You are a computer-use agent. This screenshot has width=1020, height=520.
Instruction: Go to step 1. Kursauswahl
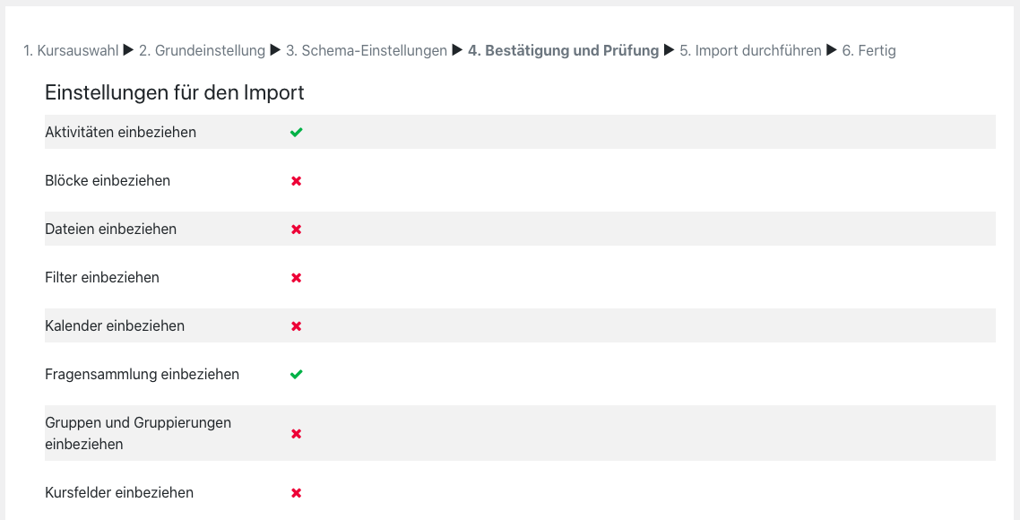[x=71, y=51]
